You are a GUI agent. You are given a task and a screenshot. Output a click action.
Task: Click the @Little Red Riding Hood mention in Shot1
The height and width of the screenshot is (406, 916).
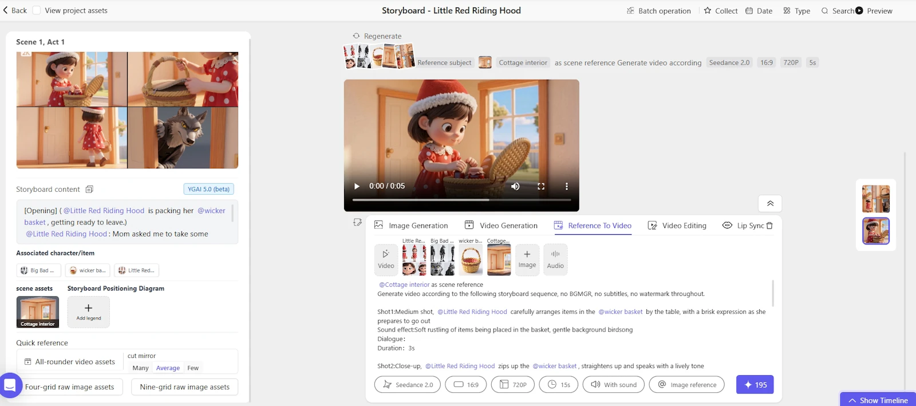[x=472, y=312]
